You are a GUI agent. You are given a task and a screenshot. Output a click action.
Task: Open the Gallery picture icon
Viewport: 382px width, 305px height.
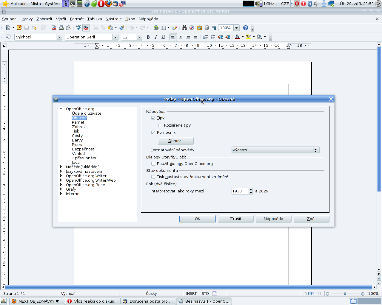tap(199, 28)
